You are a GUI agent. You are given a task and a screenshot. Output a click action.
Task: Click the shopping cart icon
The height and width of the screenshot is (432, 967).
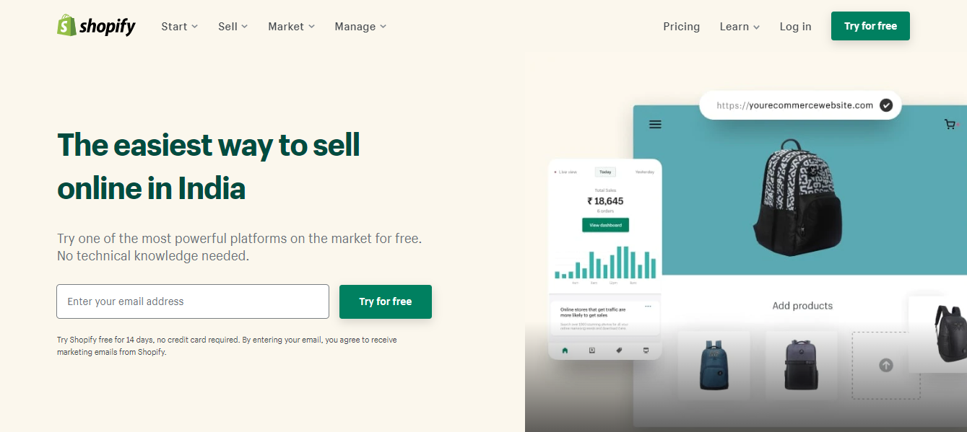click(x=950, y=125)
